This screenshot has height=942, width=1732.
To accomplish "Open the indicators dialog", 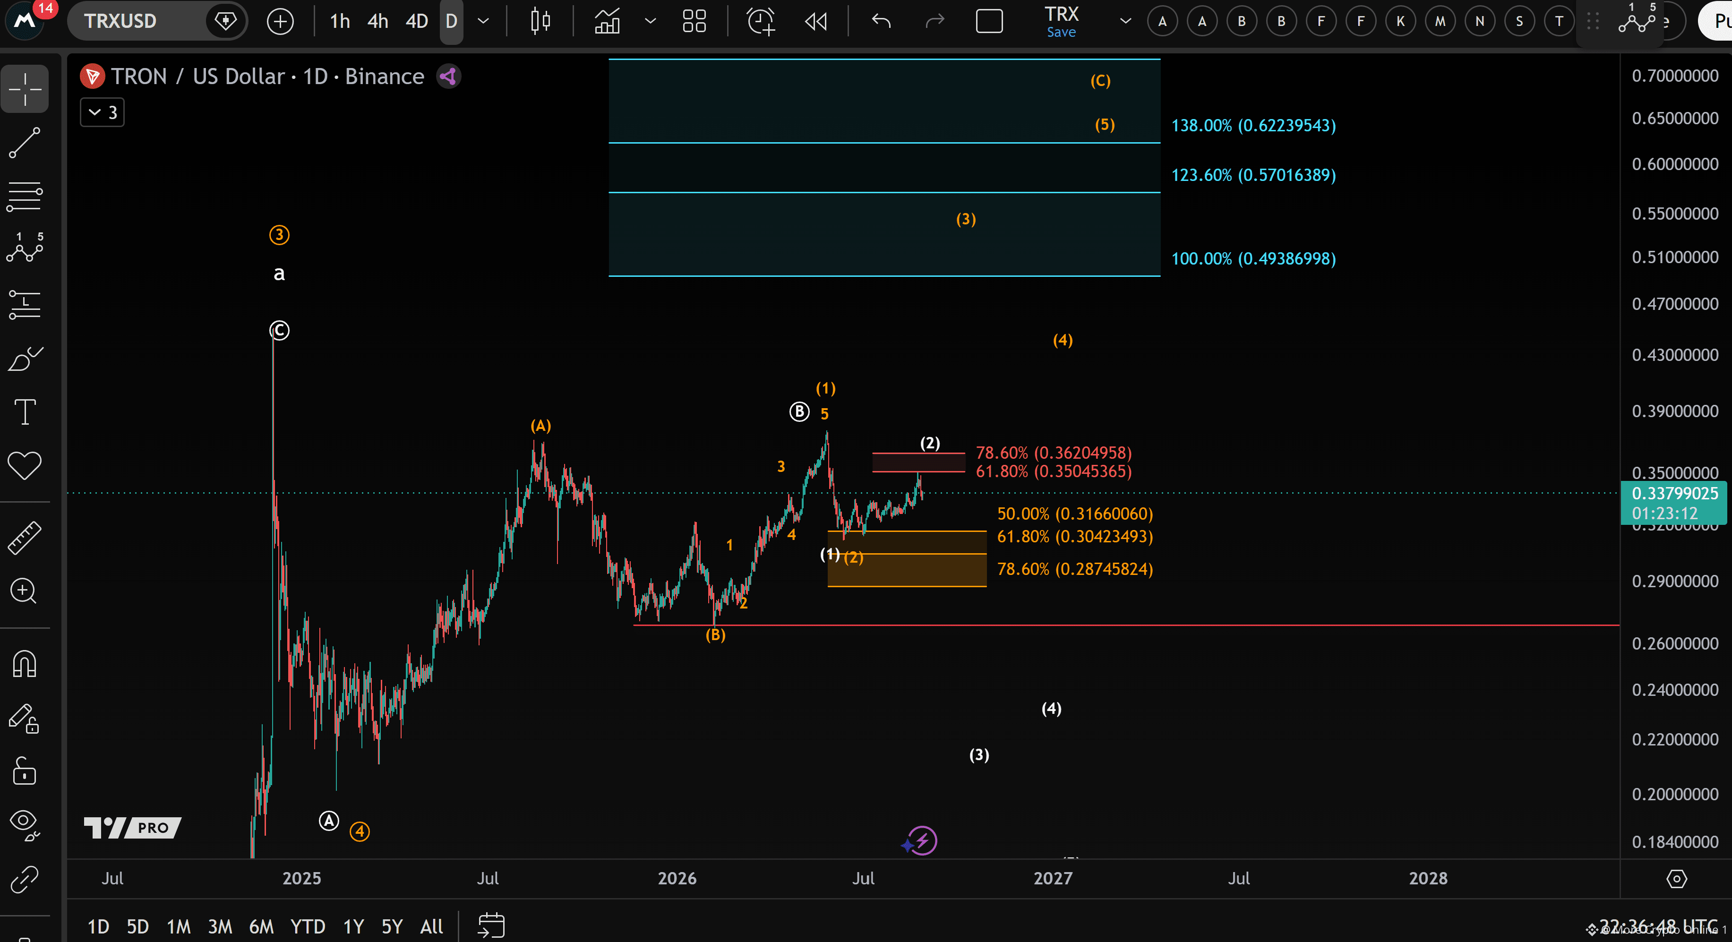I will click(607, 22).
